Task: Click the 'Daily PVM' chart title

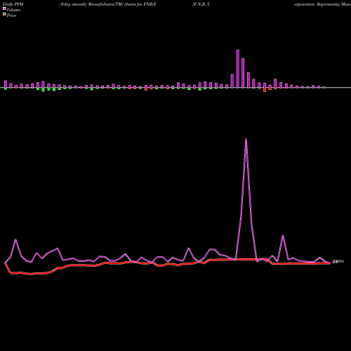Action: [13, 4]
